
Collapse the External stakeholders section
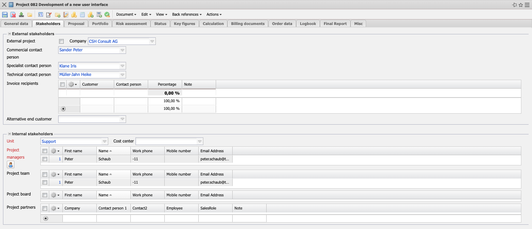[9, 34]
